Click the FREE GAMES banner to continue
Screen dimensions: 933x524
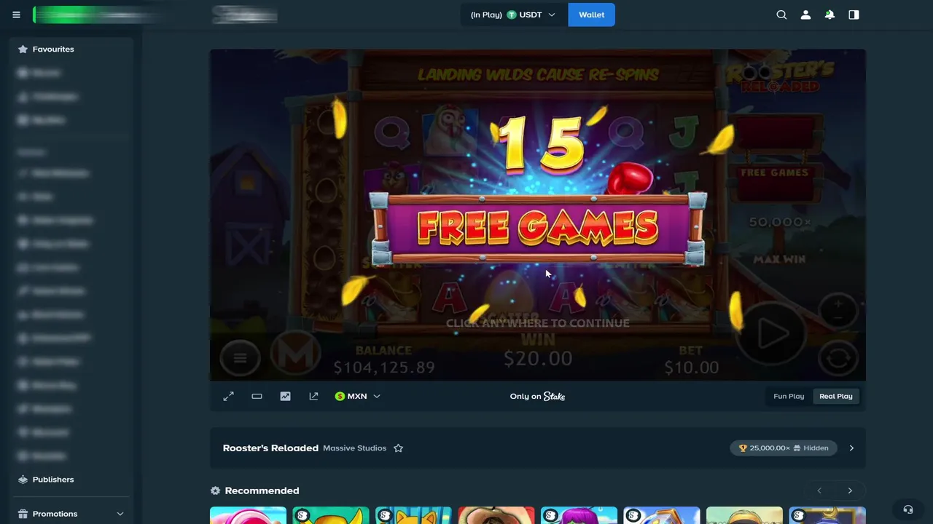tap(538, 228)
